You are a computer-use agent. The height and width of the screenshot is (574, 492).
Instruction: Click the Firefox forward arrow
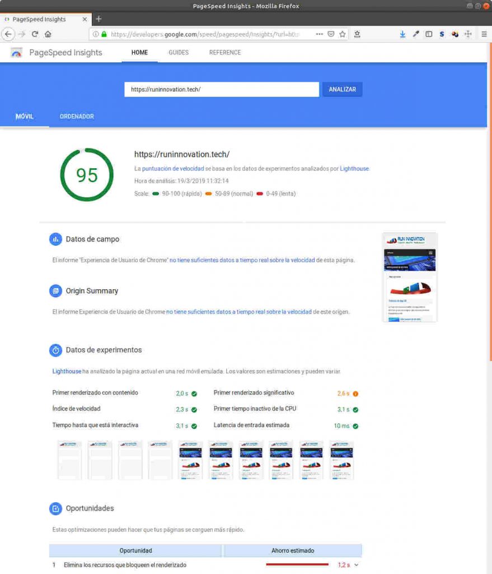(x=22, y=34)
